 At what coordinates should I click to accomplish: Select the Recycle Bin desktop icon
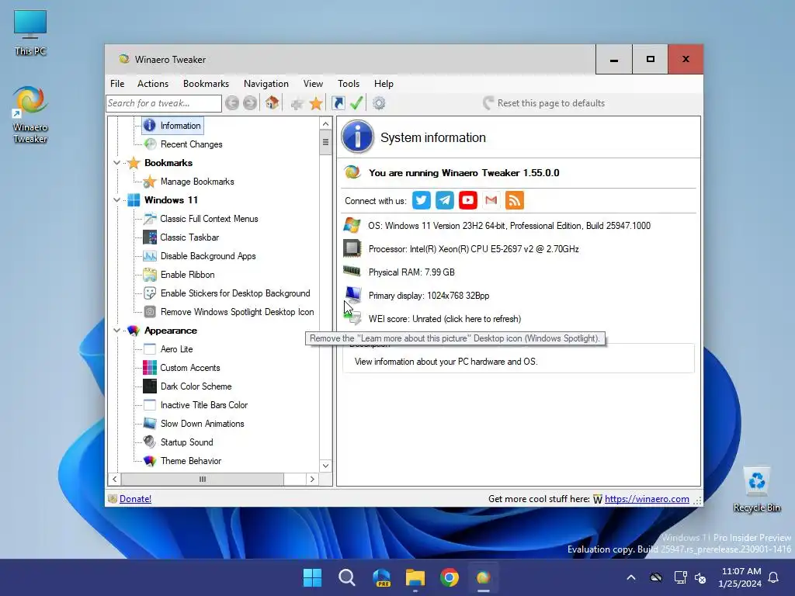pyautogui.click(x=757, y=490)
